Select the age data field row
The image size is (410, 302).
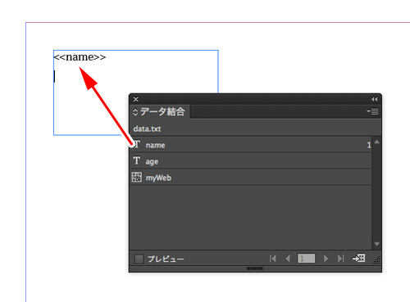[x=251, y=161]
